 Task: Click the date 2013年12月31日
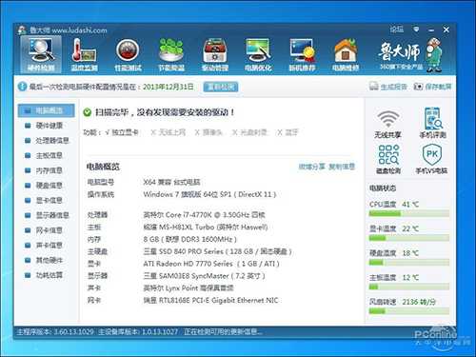(169, 87)
